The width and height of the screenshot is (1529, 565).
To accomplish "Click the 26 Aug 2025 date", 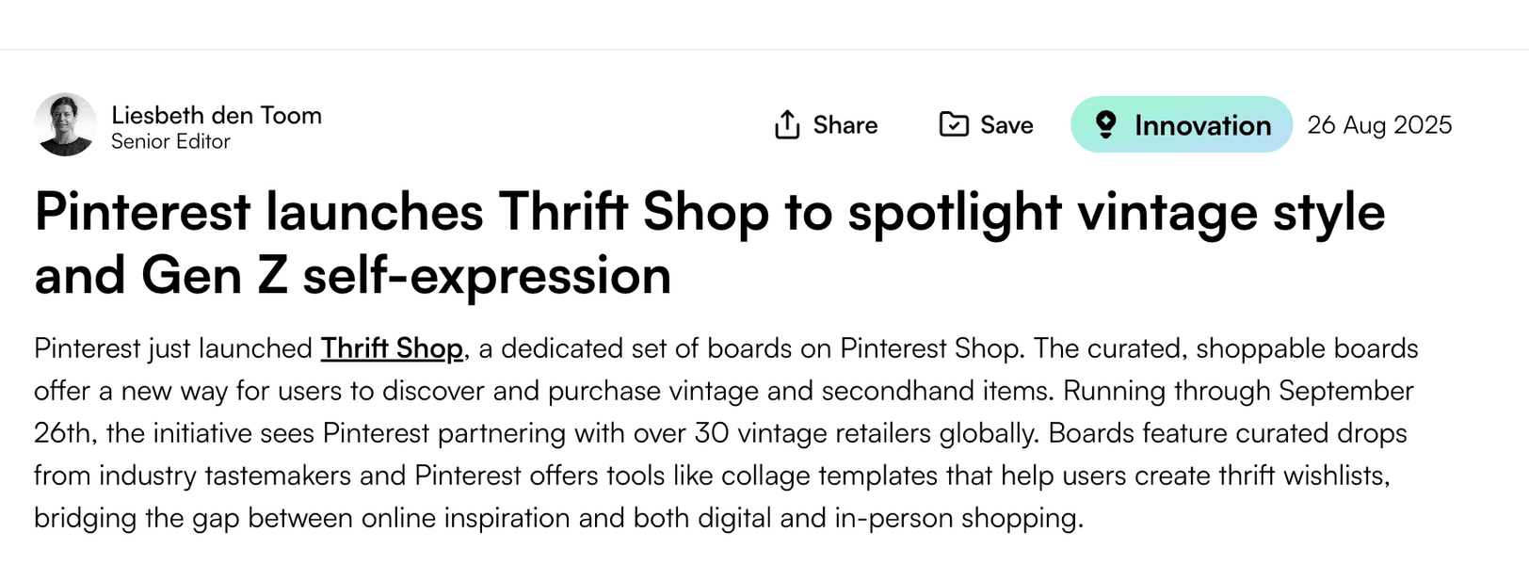I will (x=1379, y=125).
